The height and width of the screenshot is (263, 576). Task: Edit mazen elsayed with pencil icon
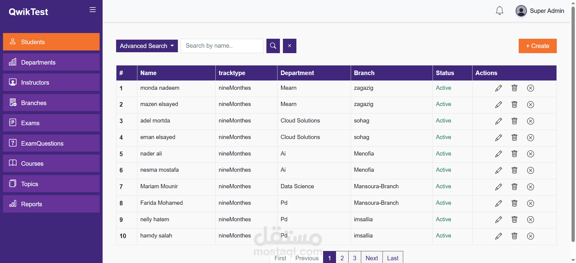tap(499, 104)
